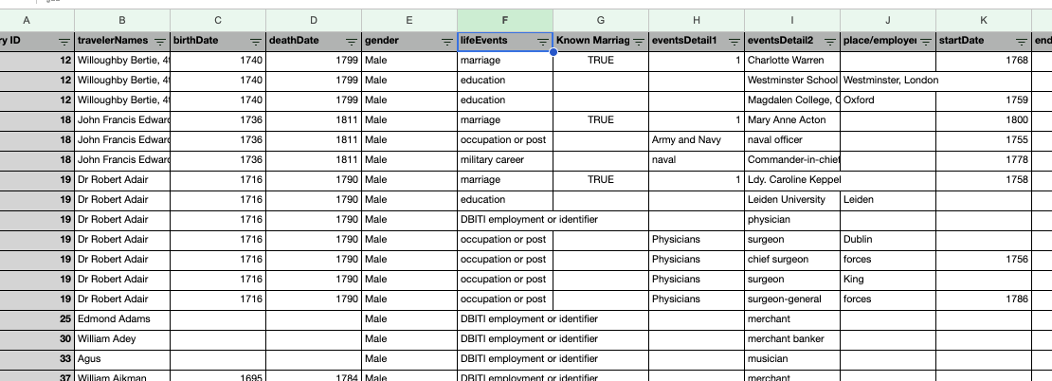Select the naval officer cell
This screenshot has width=1052, height=381.
(x=791, y=140)
